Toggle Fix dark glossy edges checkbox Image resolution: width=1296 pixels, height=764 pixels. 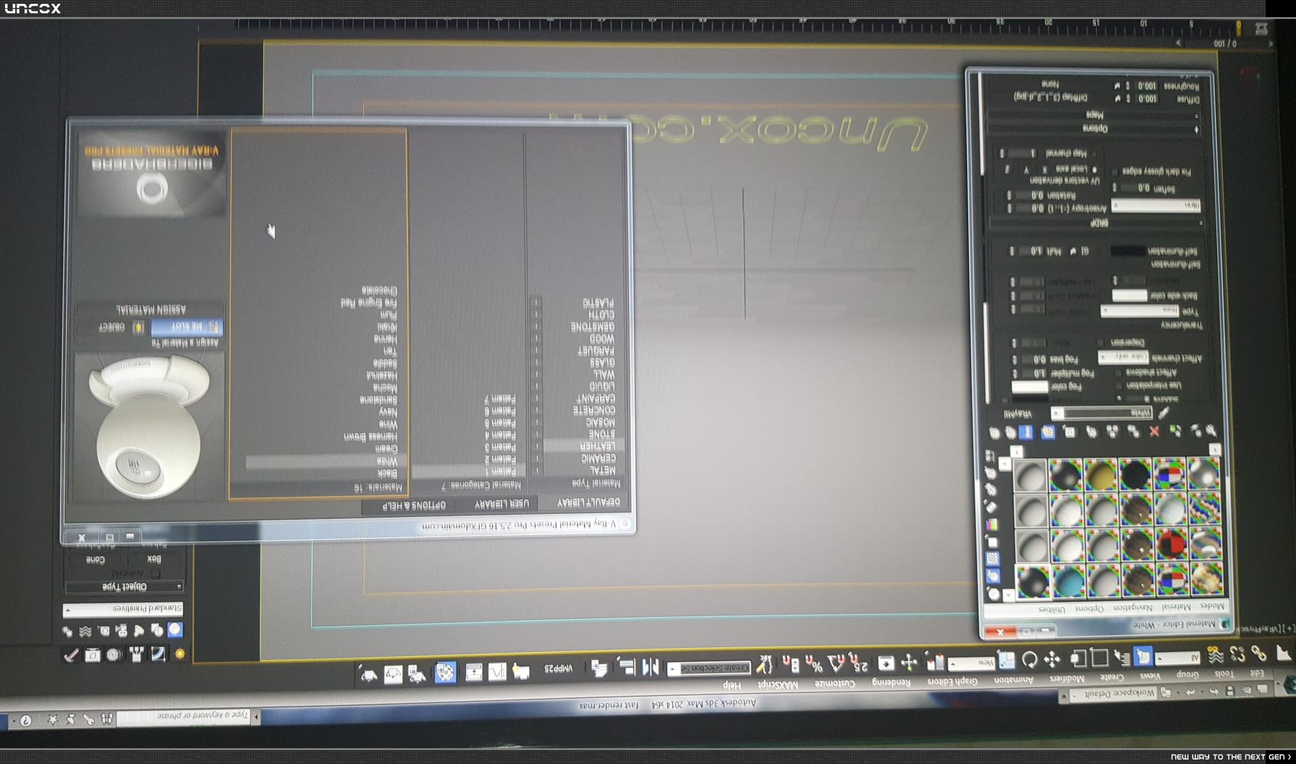click(1114, 172)
